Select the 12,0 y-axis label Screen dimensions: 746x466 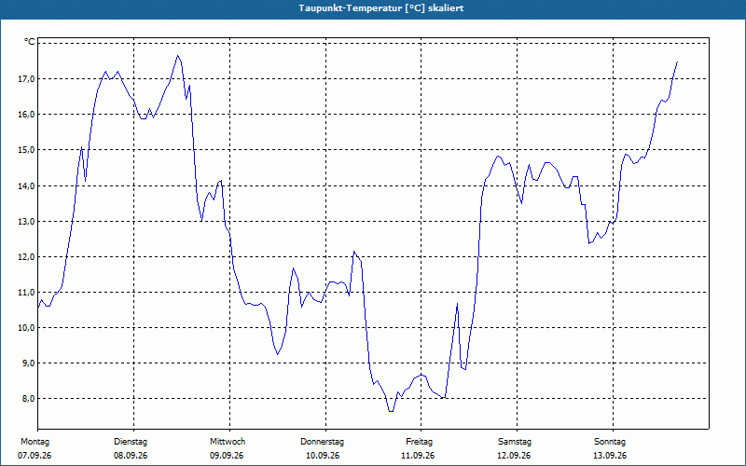(26, 257)
